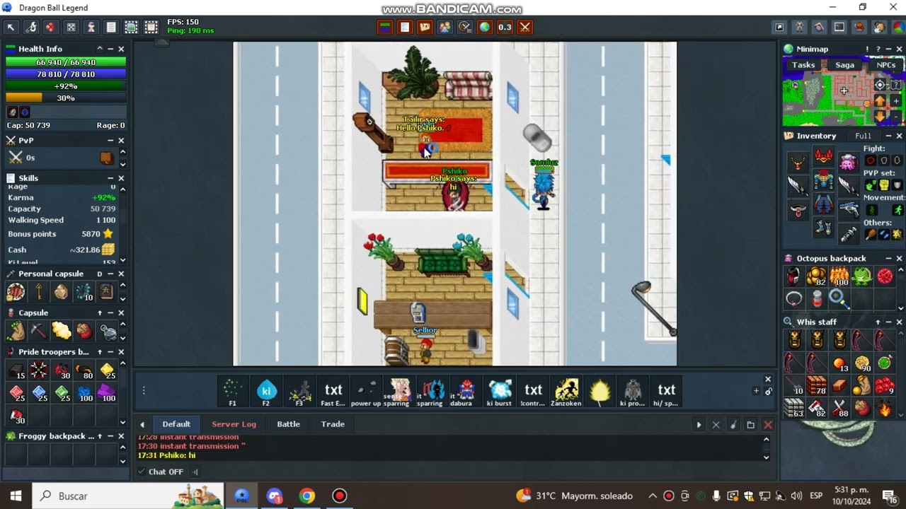Select the shield PVP set option
Viewport: 906px width, 509px height.
point(898,185)
